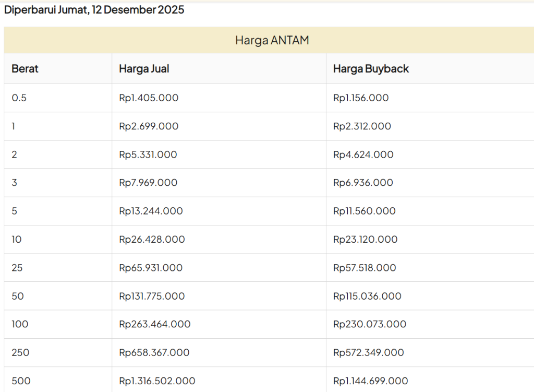Click the selling price Rp131.775.000
This screenshot has width=534, height=392.
[x=152, y=296]
